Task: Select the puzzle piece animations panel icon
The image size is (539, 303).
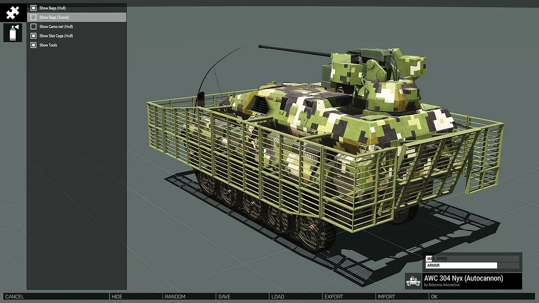Action: 13,12
